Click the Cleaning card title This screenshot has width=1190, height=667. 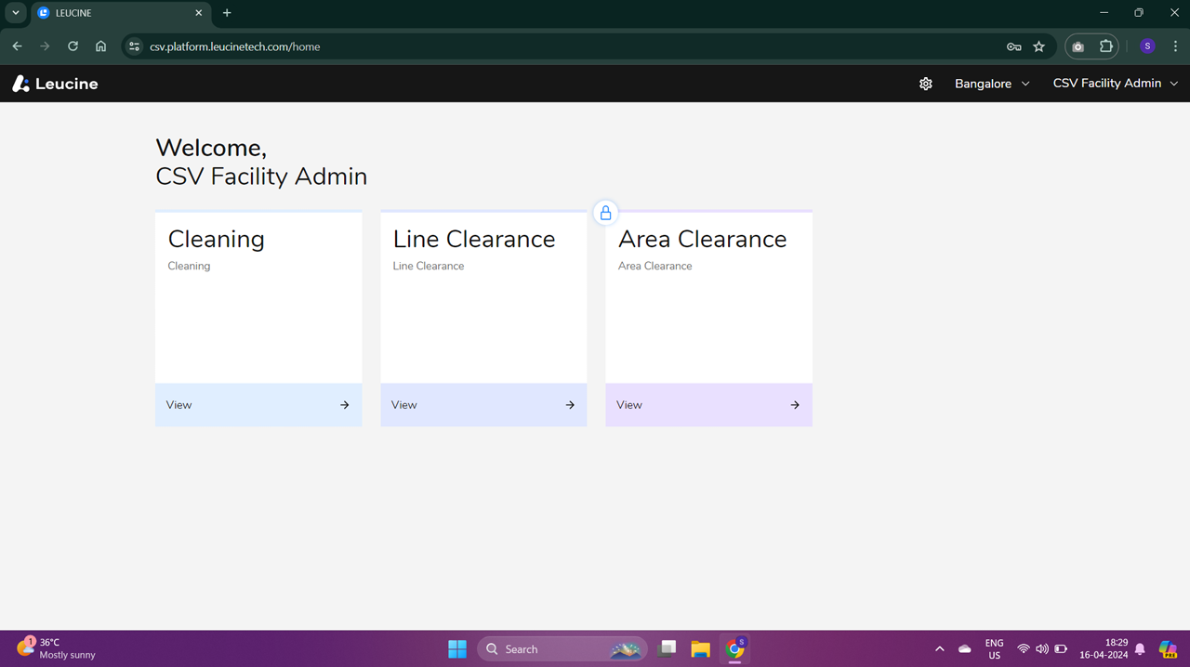click(x=217, y=239)
